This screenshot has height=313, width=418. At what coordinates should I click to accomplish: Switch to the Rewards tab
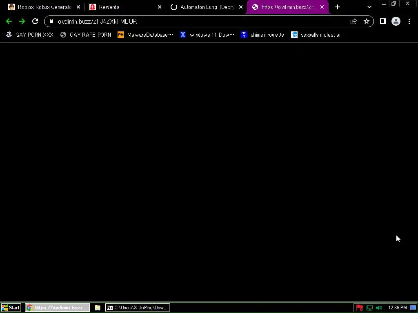point(125,7)
